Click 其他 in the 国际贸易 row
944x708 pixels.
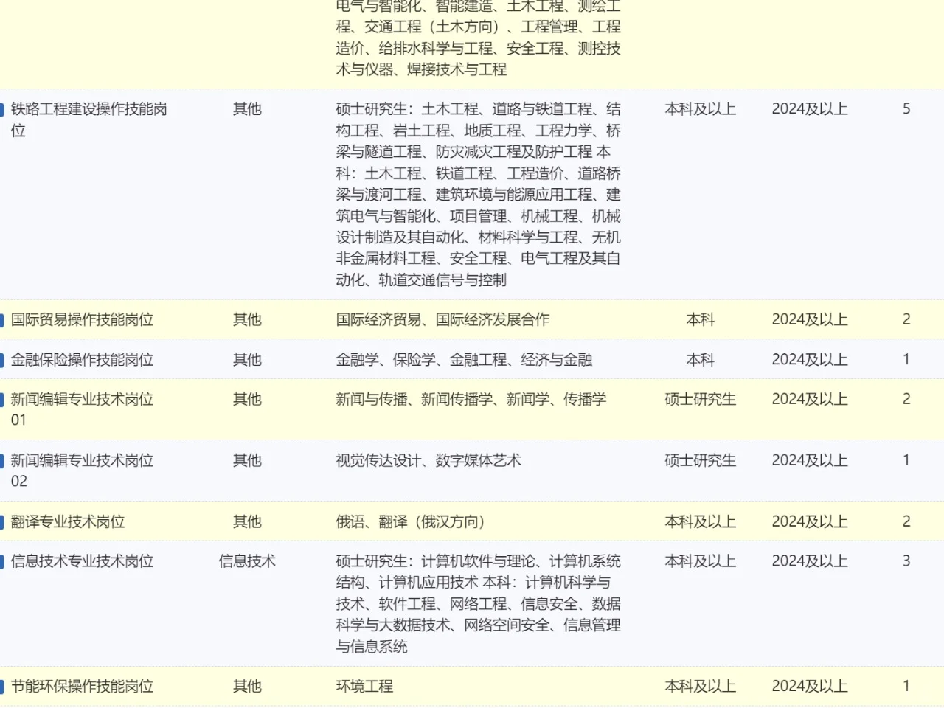pyautogui.click(x=247, y=319)
